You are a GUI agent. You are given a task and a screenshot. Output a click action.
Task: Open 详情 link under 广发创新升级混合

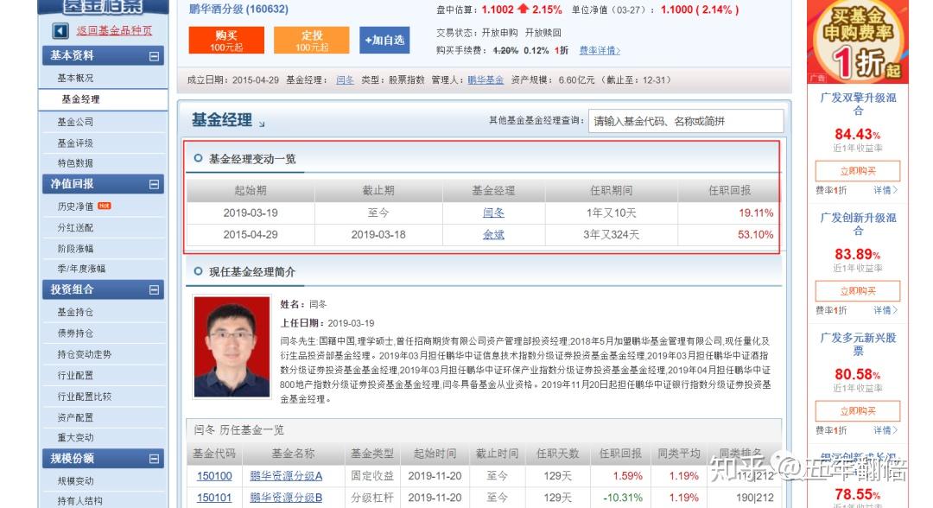[x=885, y=310]
